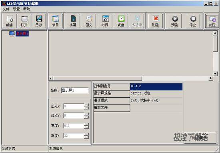Click the horizontal scrollbar thumb
The height and width of the screenshot is (153, 220).
(x=97, y=78)
